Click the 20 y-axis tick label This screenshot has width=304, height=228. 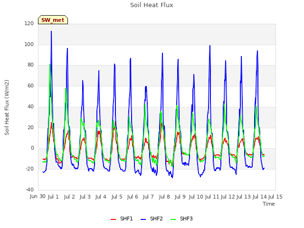coord(30,128)
